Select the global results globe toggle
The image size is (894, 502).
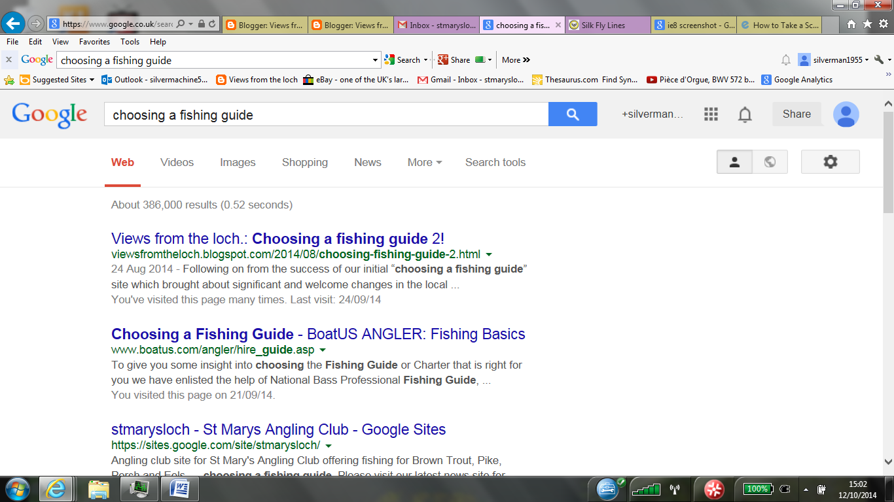coord(770,162)
